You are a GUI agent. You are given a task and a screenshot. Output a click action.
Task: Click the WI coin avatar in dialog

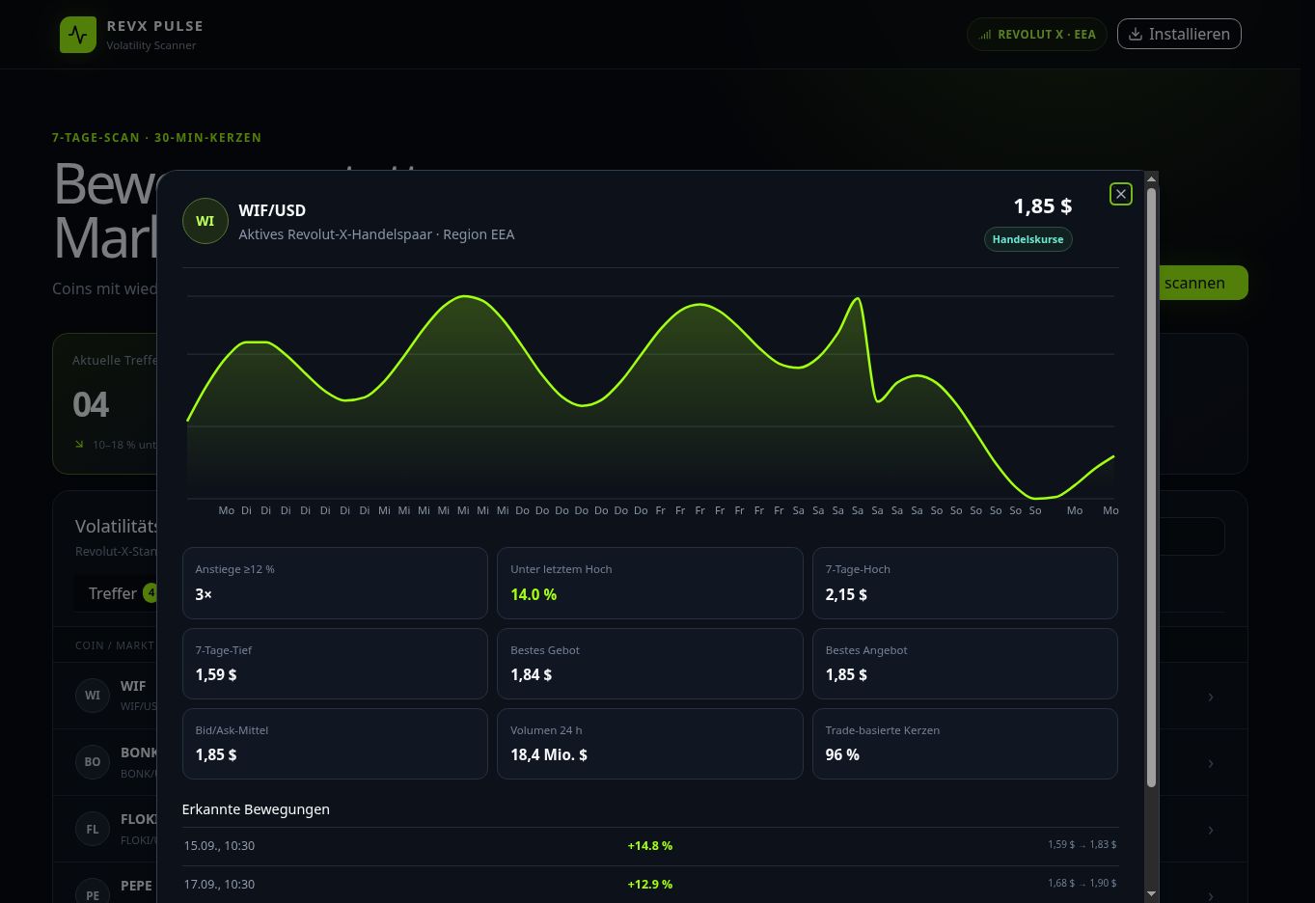pyautogui.click(x=205, y=221)
